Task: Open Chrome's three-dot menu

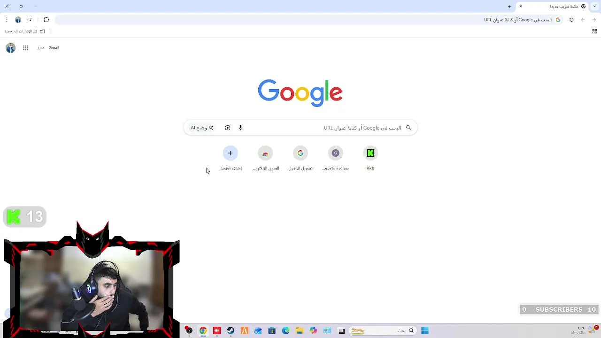Action: [x=7, y=20]
